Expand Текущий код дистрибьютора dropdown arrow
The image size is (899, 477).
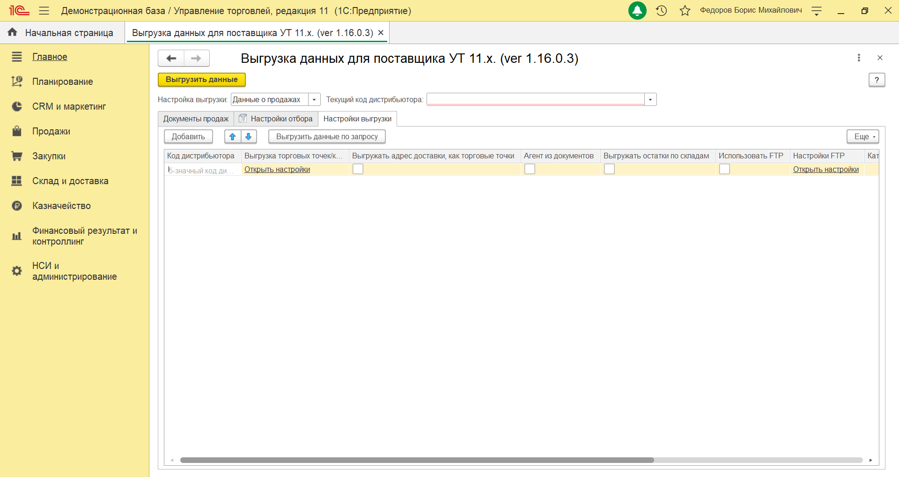coord(650,99)
